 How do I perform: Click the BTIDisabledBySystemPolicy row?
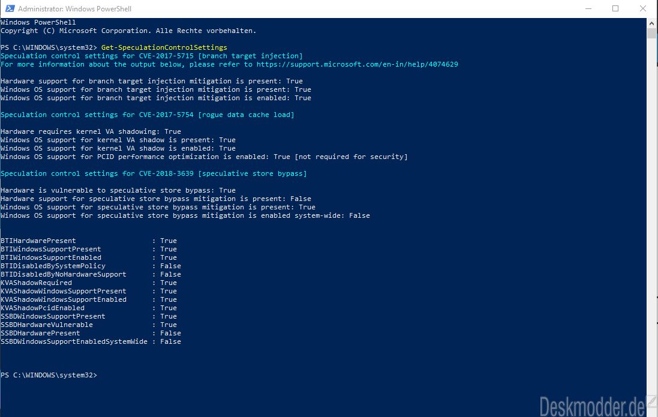coord(91,266)
